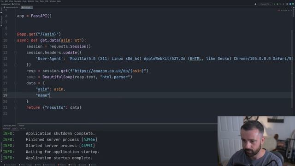The image size is (295, 166).
Task: Open the VCS menu
Action: click(47, 1)
